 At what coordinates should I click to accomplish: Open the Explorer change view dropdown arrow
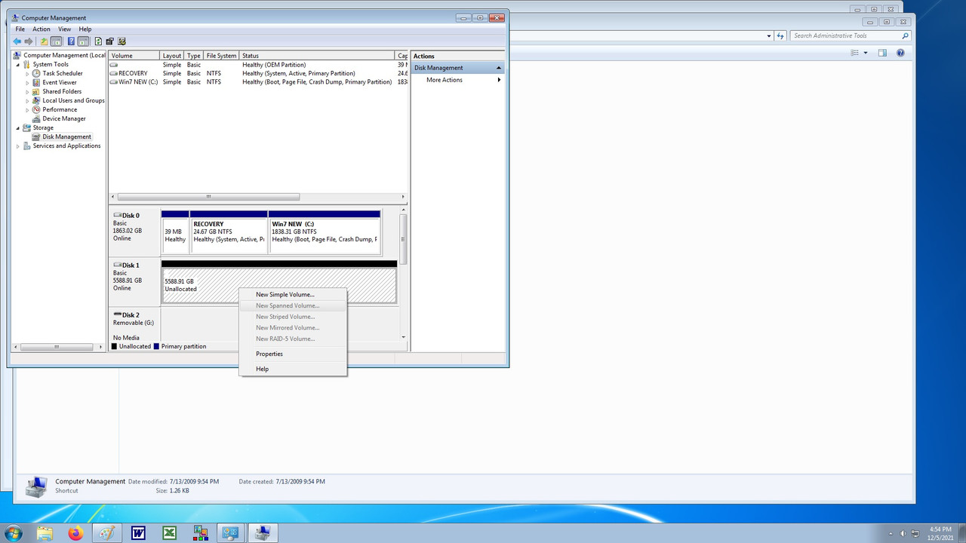tap(866, 53)
